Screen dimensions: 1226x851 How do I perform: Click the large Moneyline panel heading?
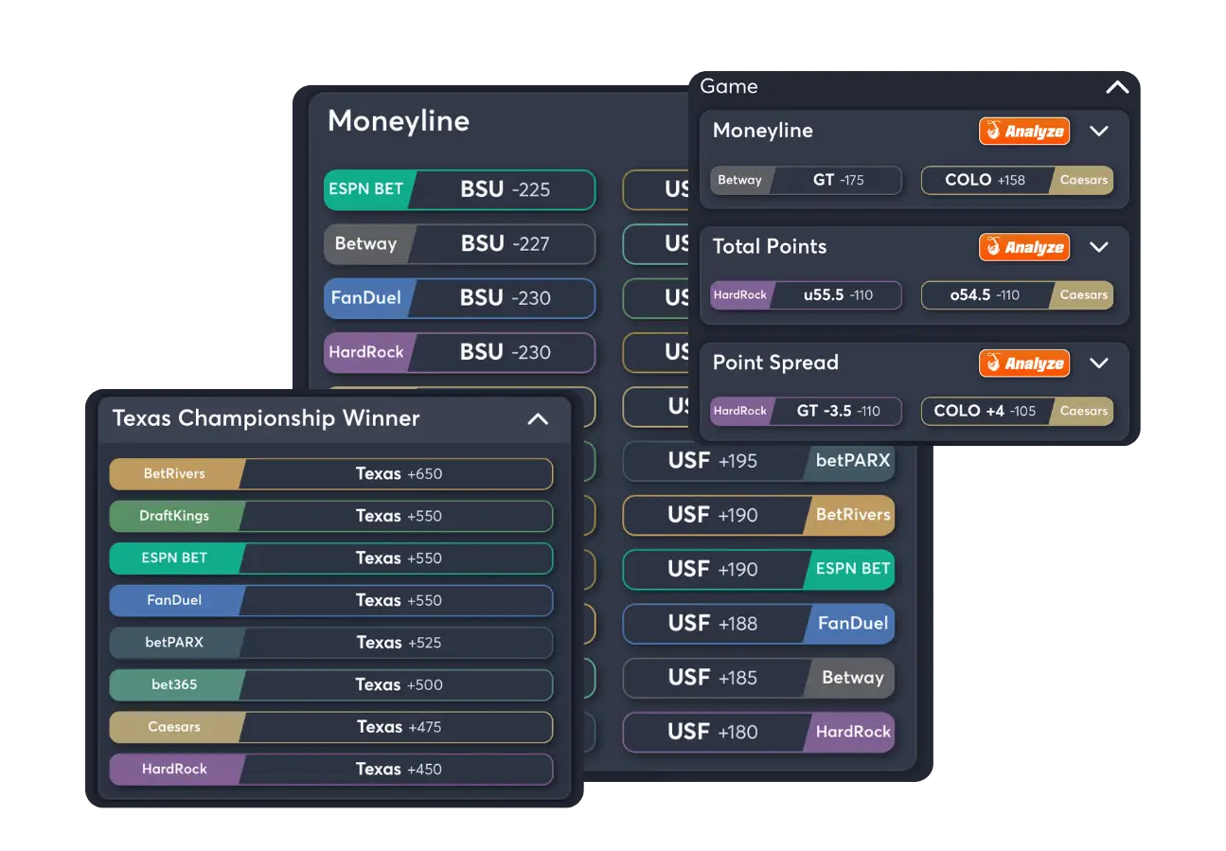399,122
